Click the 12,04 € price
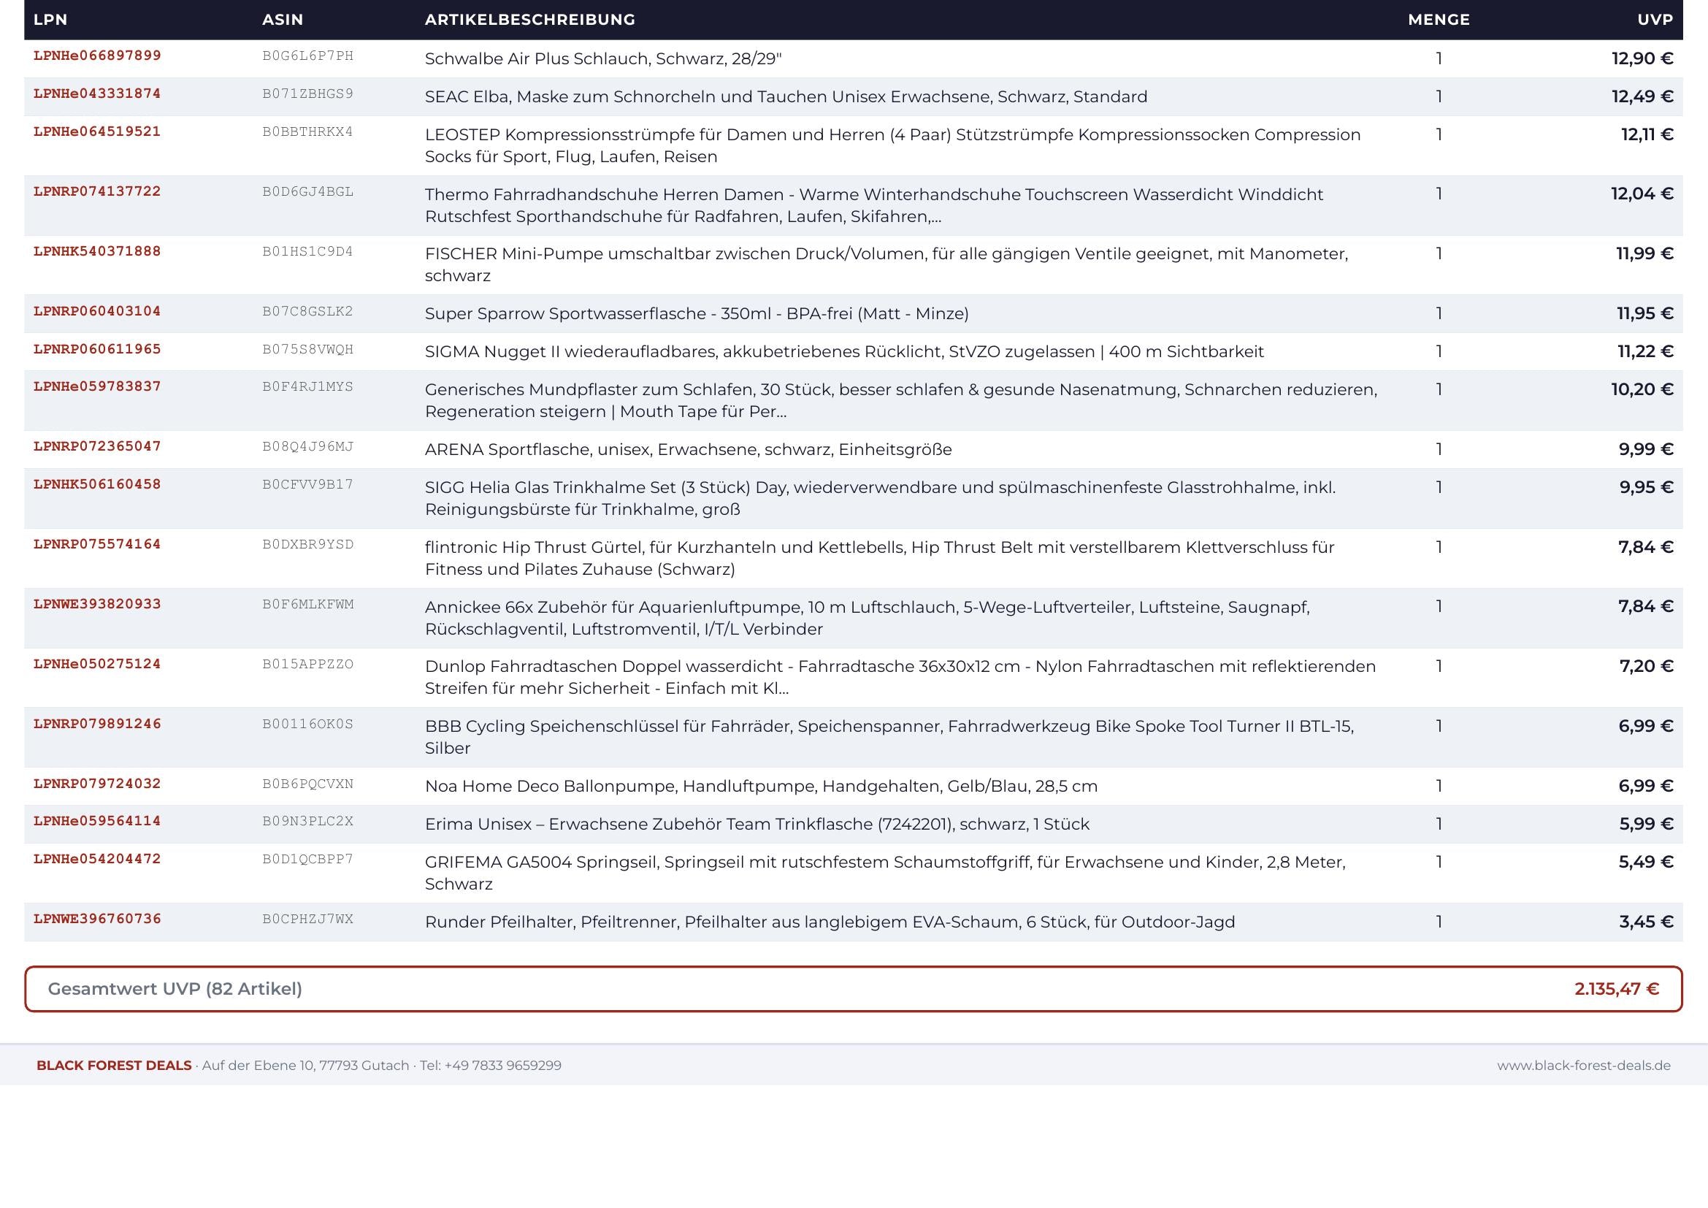This screenshot has width=1708, height=1208. coord(1642,194)
